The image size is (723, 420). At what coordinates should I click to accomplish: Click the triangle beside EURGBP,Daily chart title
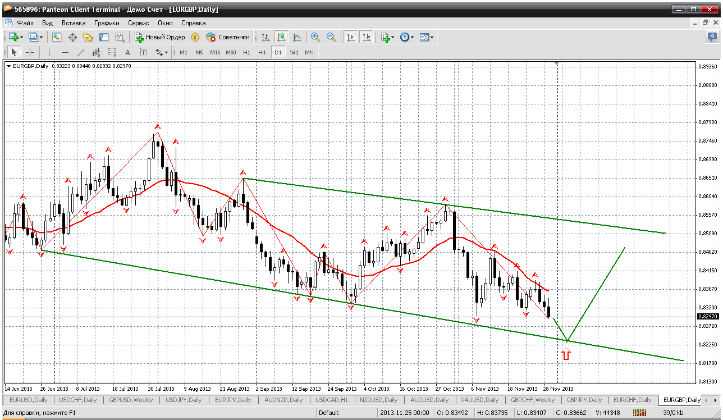coord(8,66)
